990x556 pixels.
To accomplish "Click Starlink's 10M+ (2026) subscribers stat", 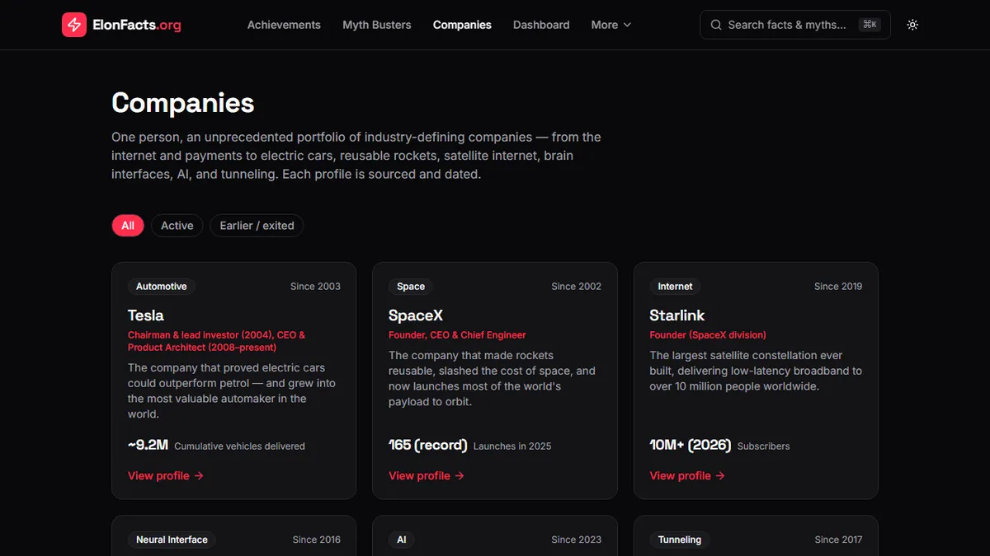I will coord(719,446).
